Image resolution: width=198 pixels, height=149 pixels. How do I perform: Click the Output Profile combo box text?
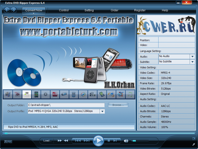[x=64, y=111]
